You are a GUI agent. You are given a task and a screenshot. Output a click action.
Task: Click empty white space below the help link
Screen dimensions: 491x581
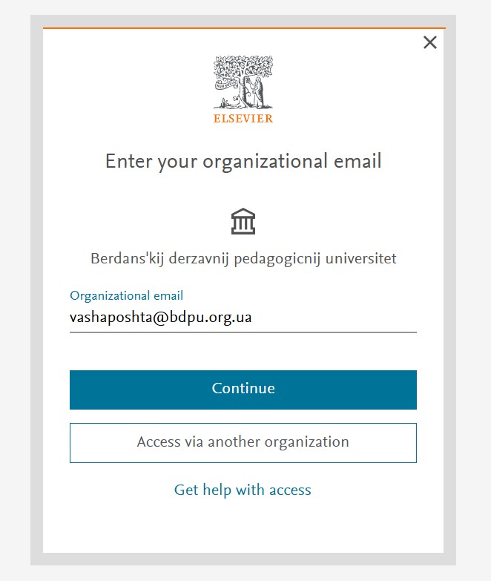pyautogui.click(x=243, y=527)
